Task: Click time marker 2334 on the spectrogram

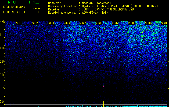Action: pyautogui.click(x=67, y=23)
